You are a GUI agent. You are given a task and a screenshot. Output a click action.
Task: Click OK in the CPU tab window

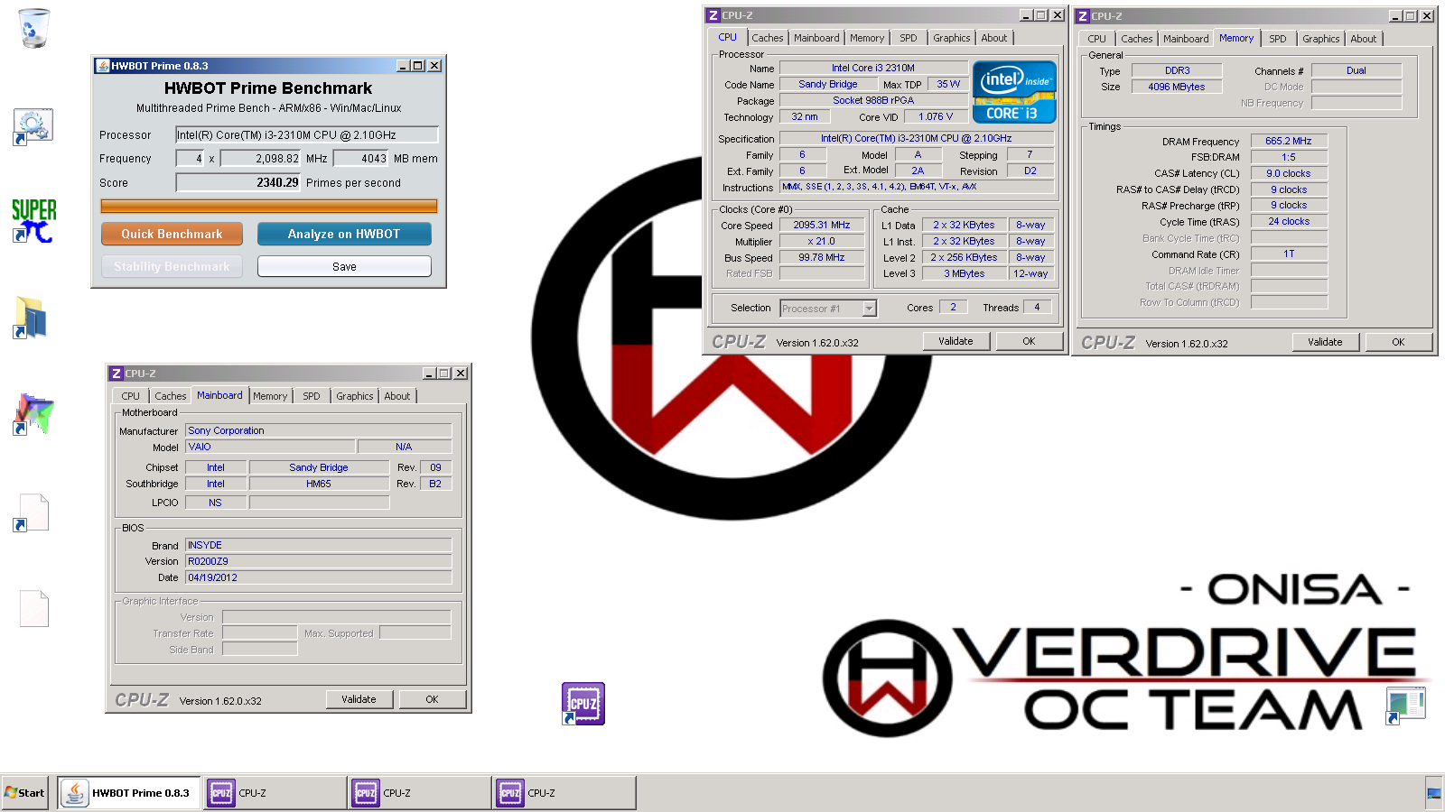coord(1029,341)
